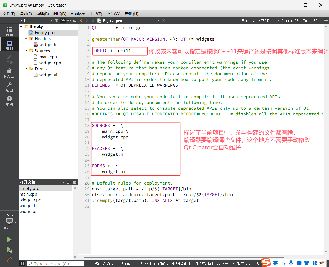The width and height of the screenshot is (329, 267).
Task: Open the 5 QML Debugger pane
Action: pos(212,263)
